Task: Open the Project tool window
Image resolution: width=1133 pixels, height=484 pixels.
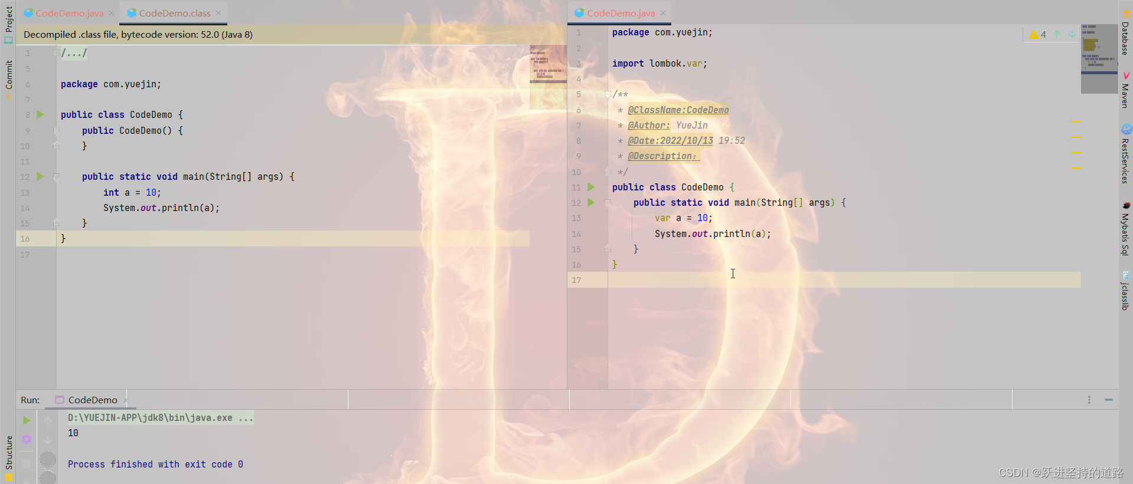Action: pyautogui.click(x=8, y=25)
